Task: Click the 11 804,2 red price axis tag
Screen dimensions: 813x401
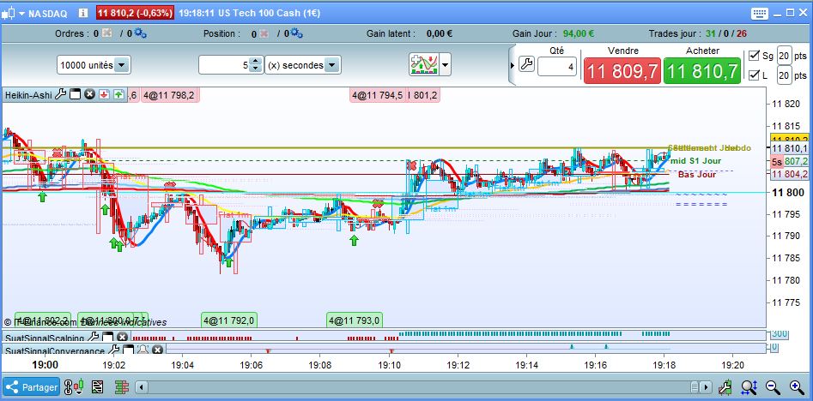Action: (789, 175)
